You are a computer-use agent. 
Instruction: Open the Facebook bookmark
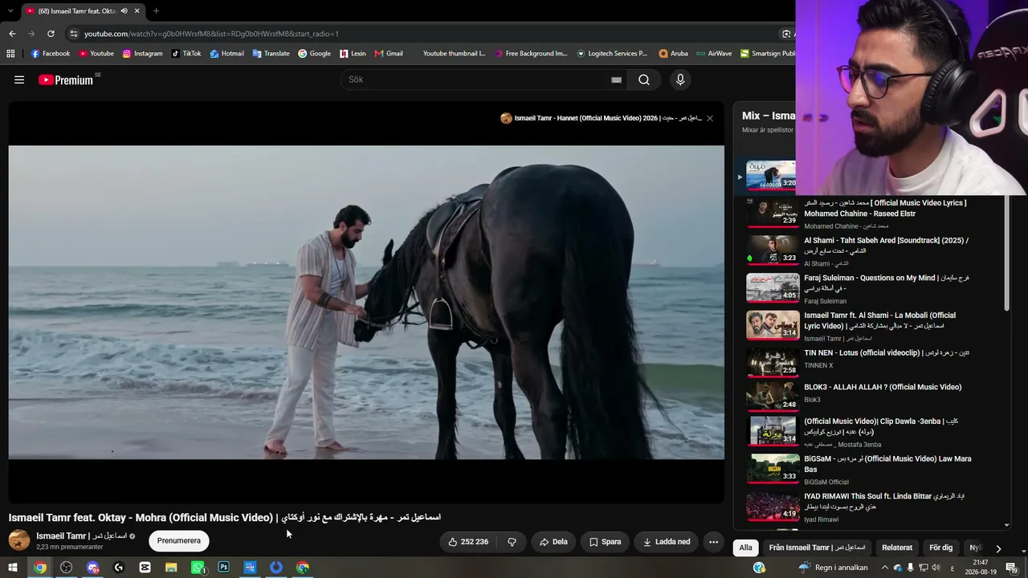point(51,54)
